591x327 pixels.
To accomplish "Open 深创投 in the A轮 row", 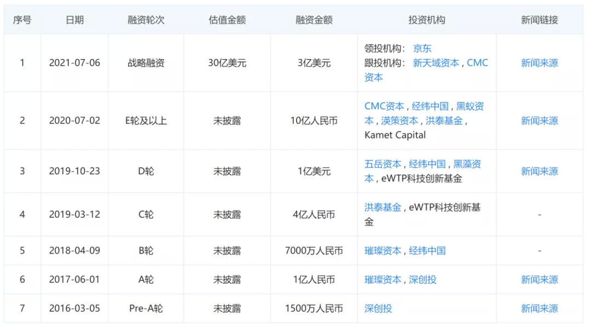I will [422, 279].
